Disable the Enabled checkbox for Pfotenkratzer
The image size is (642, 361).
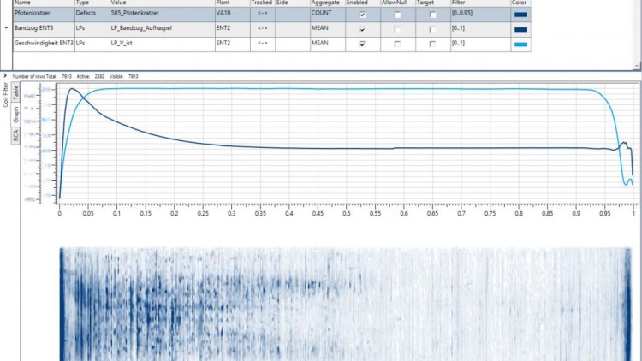[x=362, y=15]
